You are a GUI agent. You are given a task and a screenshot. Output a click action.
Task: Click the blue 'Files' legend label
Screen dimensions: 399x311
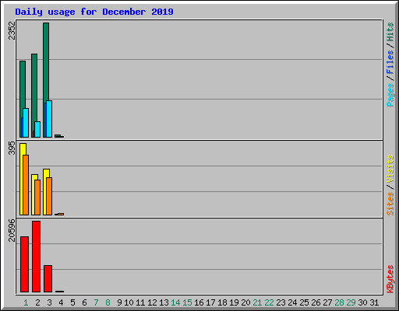tap(390, 62)
